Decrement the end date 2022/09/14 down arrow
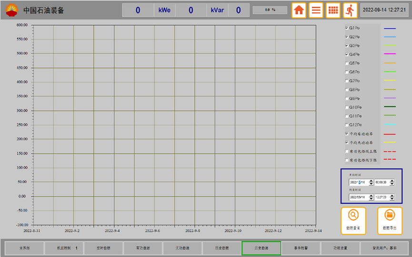 pyautogui.click(x=371, y=199)
